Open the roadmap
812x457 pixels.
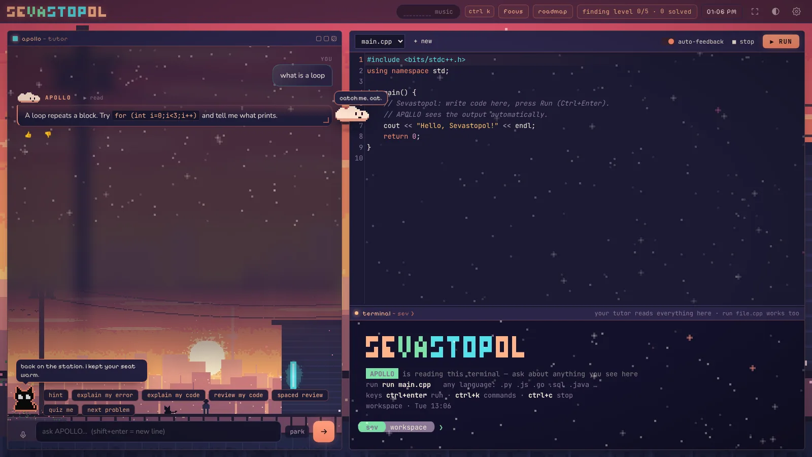pyautogui.click(x=553, y=11)
